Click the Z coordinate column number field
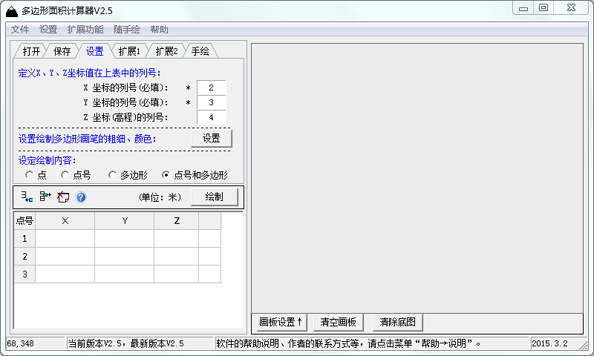The width and height of the screenshot is (594, 356). click(212, 117)
